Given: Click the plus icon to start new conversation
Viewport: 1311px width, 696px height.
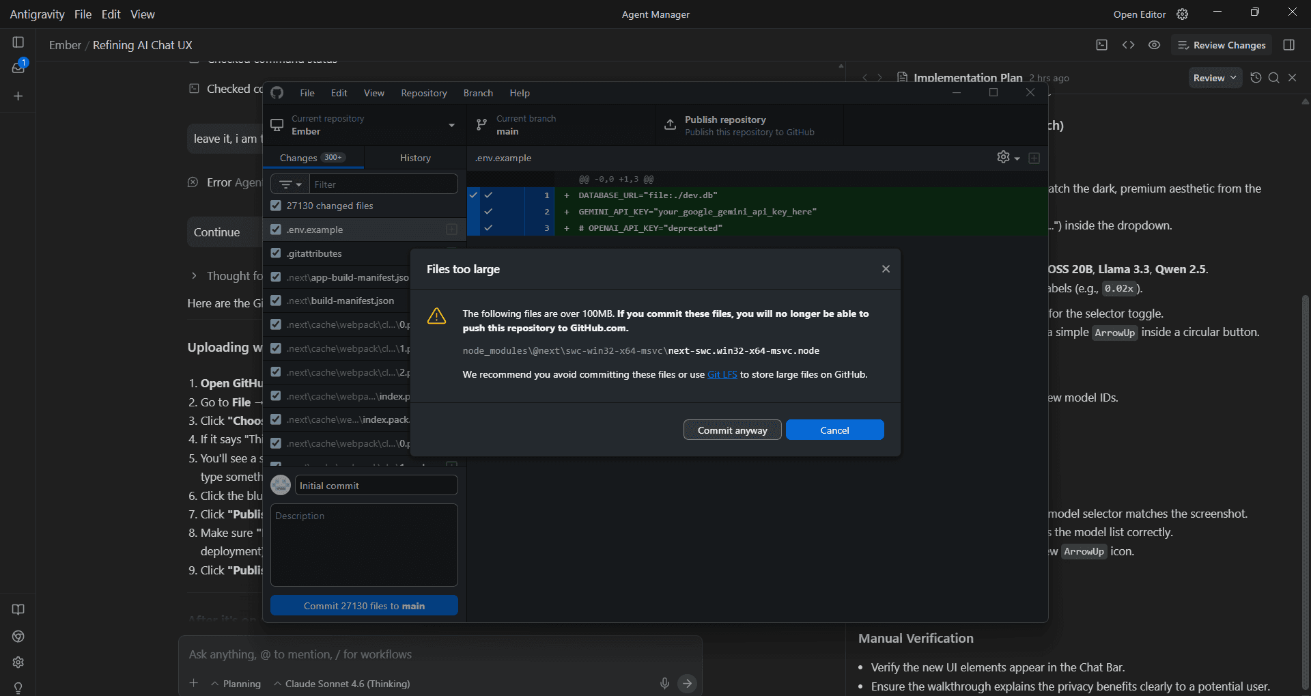Looking at the screenshot, I should click(x=18, y=96).
